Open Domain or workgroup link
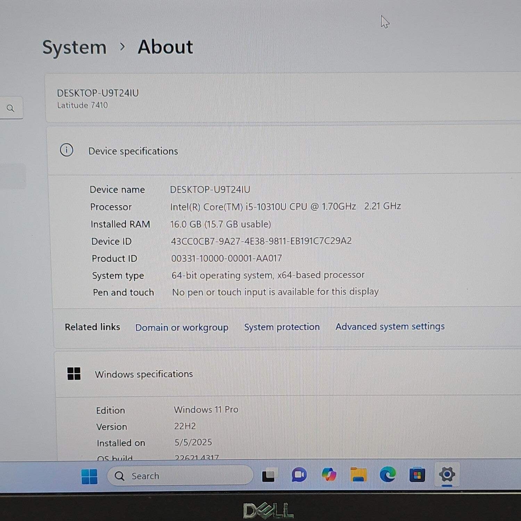This screenshot has width=521, height=521. click(x=182, y=328)
